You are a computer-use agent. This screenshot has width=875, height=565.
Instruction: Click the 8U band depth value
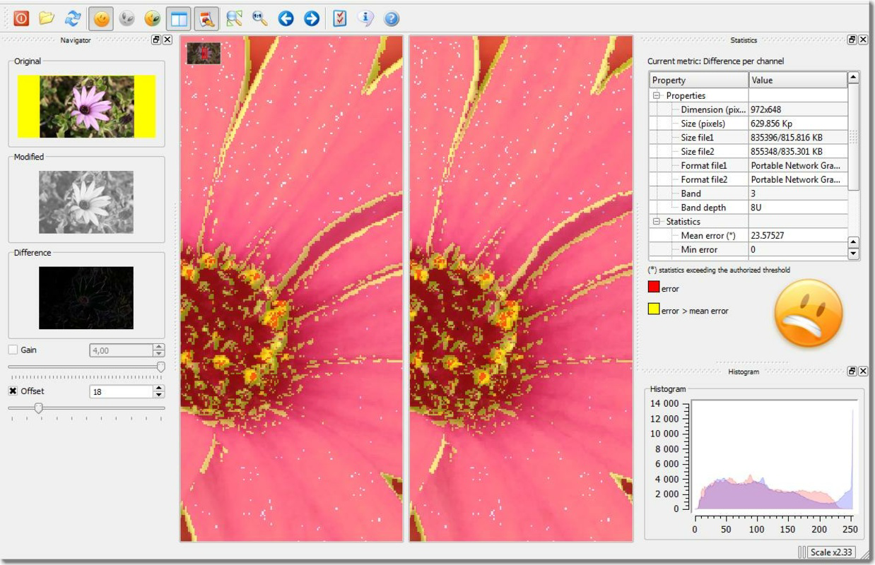click(756, 208)
